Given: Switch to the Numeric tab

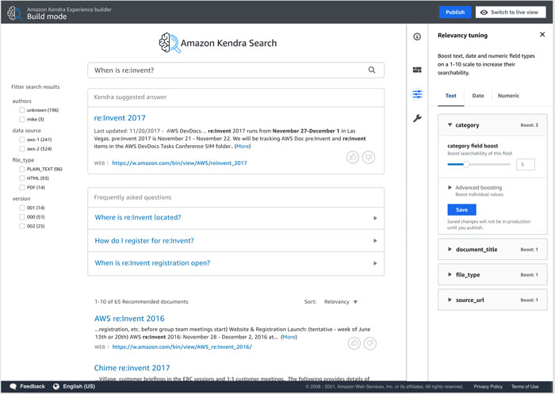Looking at the screenshot, I should (508, 96).
